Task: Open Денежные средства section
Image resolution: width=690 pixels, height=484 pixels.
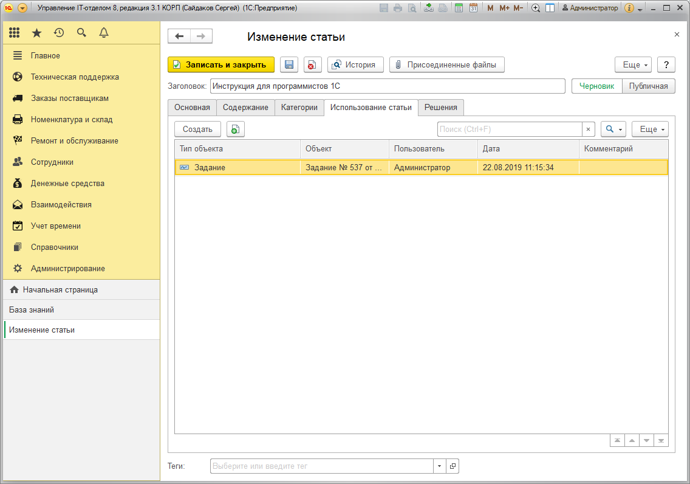Action: click(x=81, y=183)
